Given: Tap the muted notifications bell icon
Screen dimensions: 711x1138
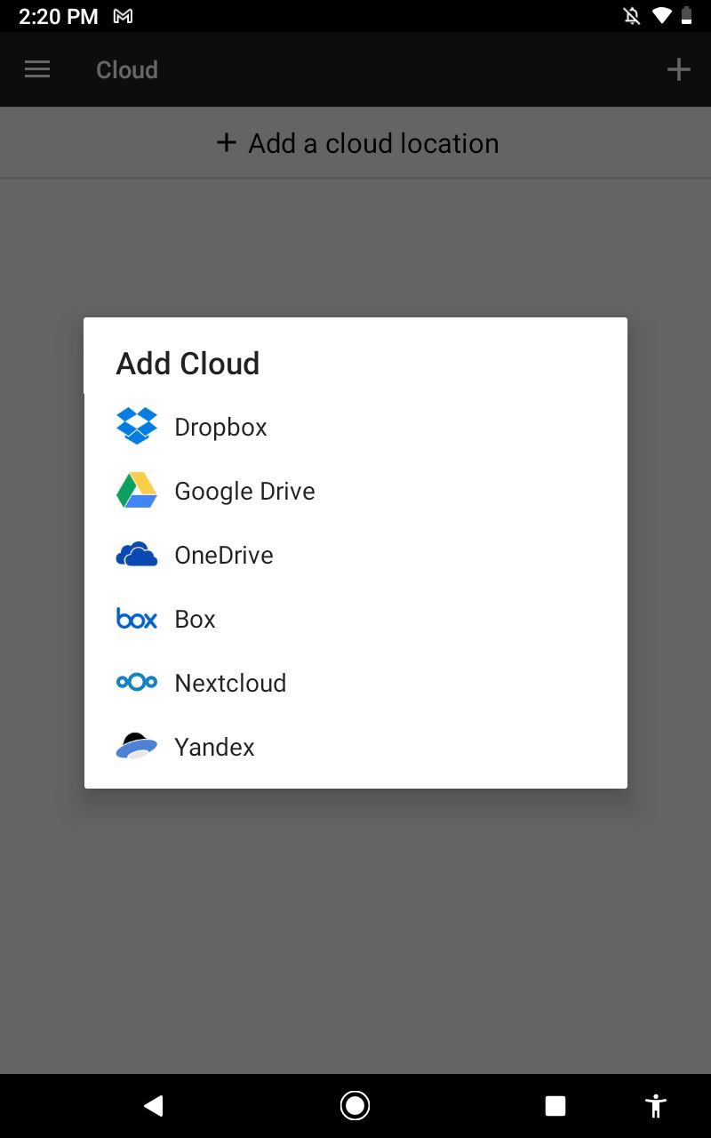Looking at the screenshot, I should [632, 16].
